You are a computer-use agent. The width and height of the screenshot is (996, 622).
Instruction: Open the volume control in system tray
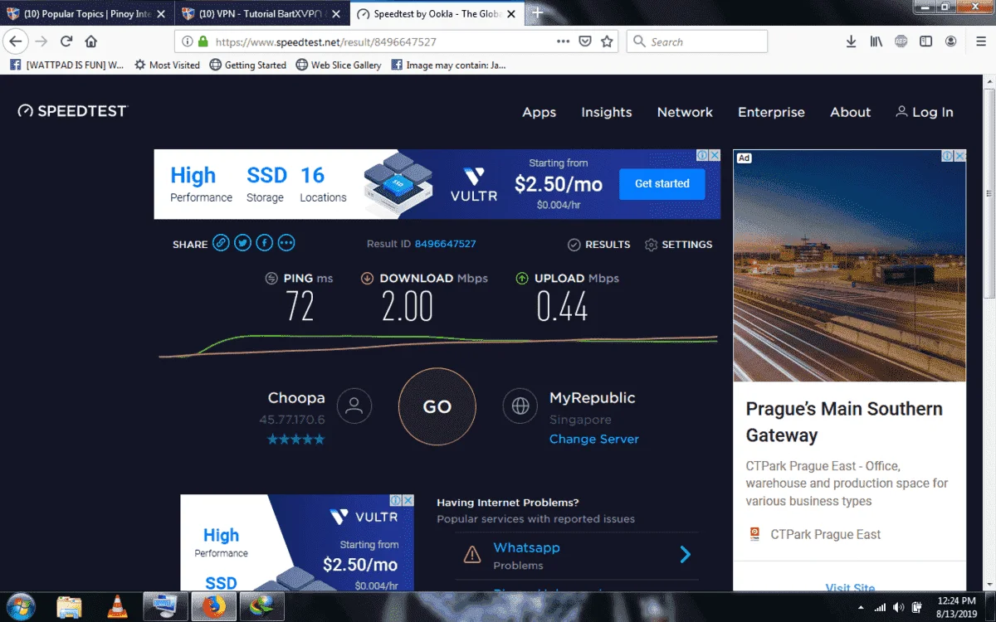(x=898, y=607)
